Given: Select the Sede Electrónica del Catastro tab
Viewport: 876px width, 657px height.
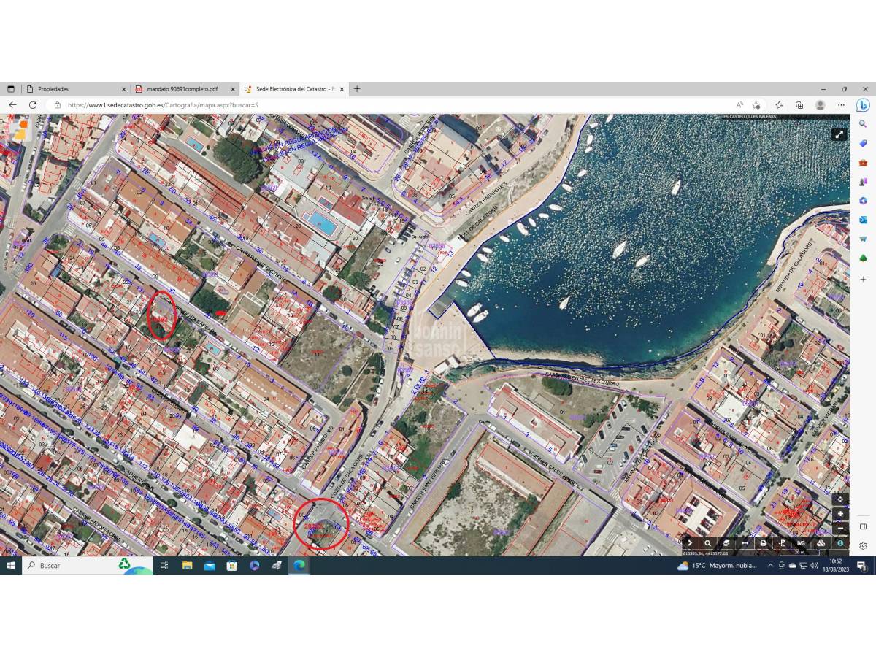Looking at the screenshot, I should pos(294,89).
